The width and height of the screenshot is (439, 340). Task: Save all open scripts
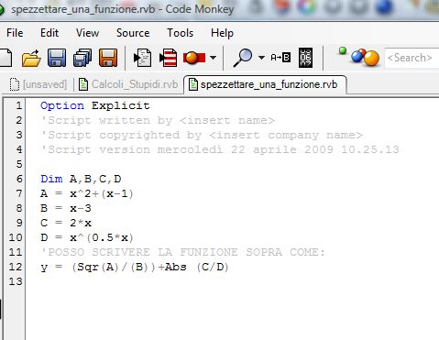coord(82,58)
